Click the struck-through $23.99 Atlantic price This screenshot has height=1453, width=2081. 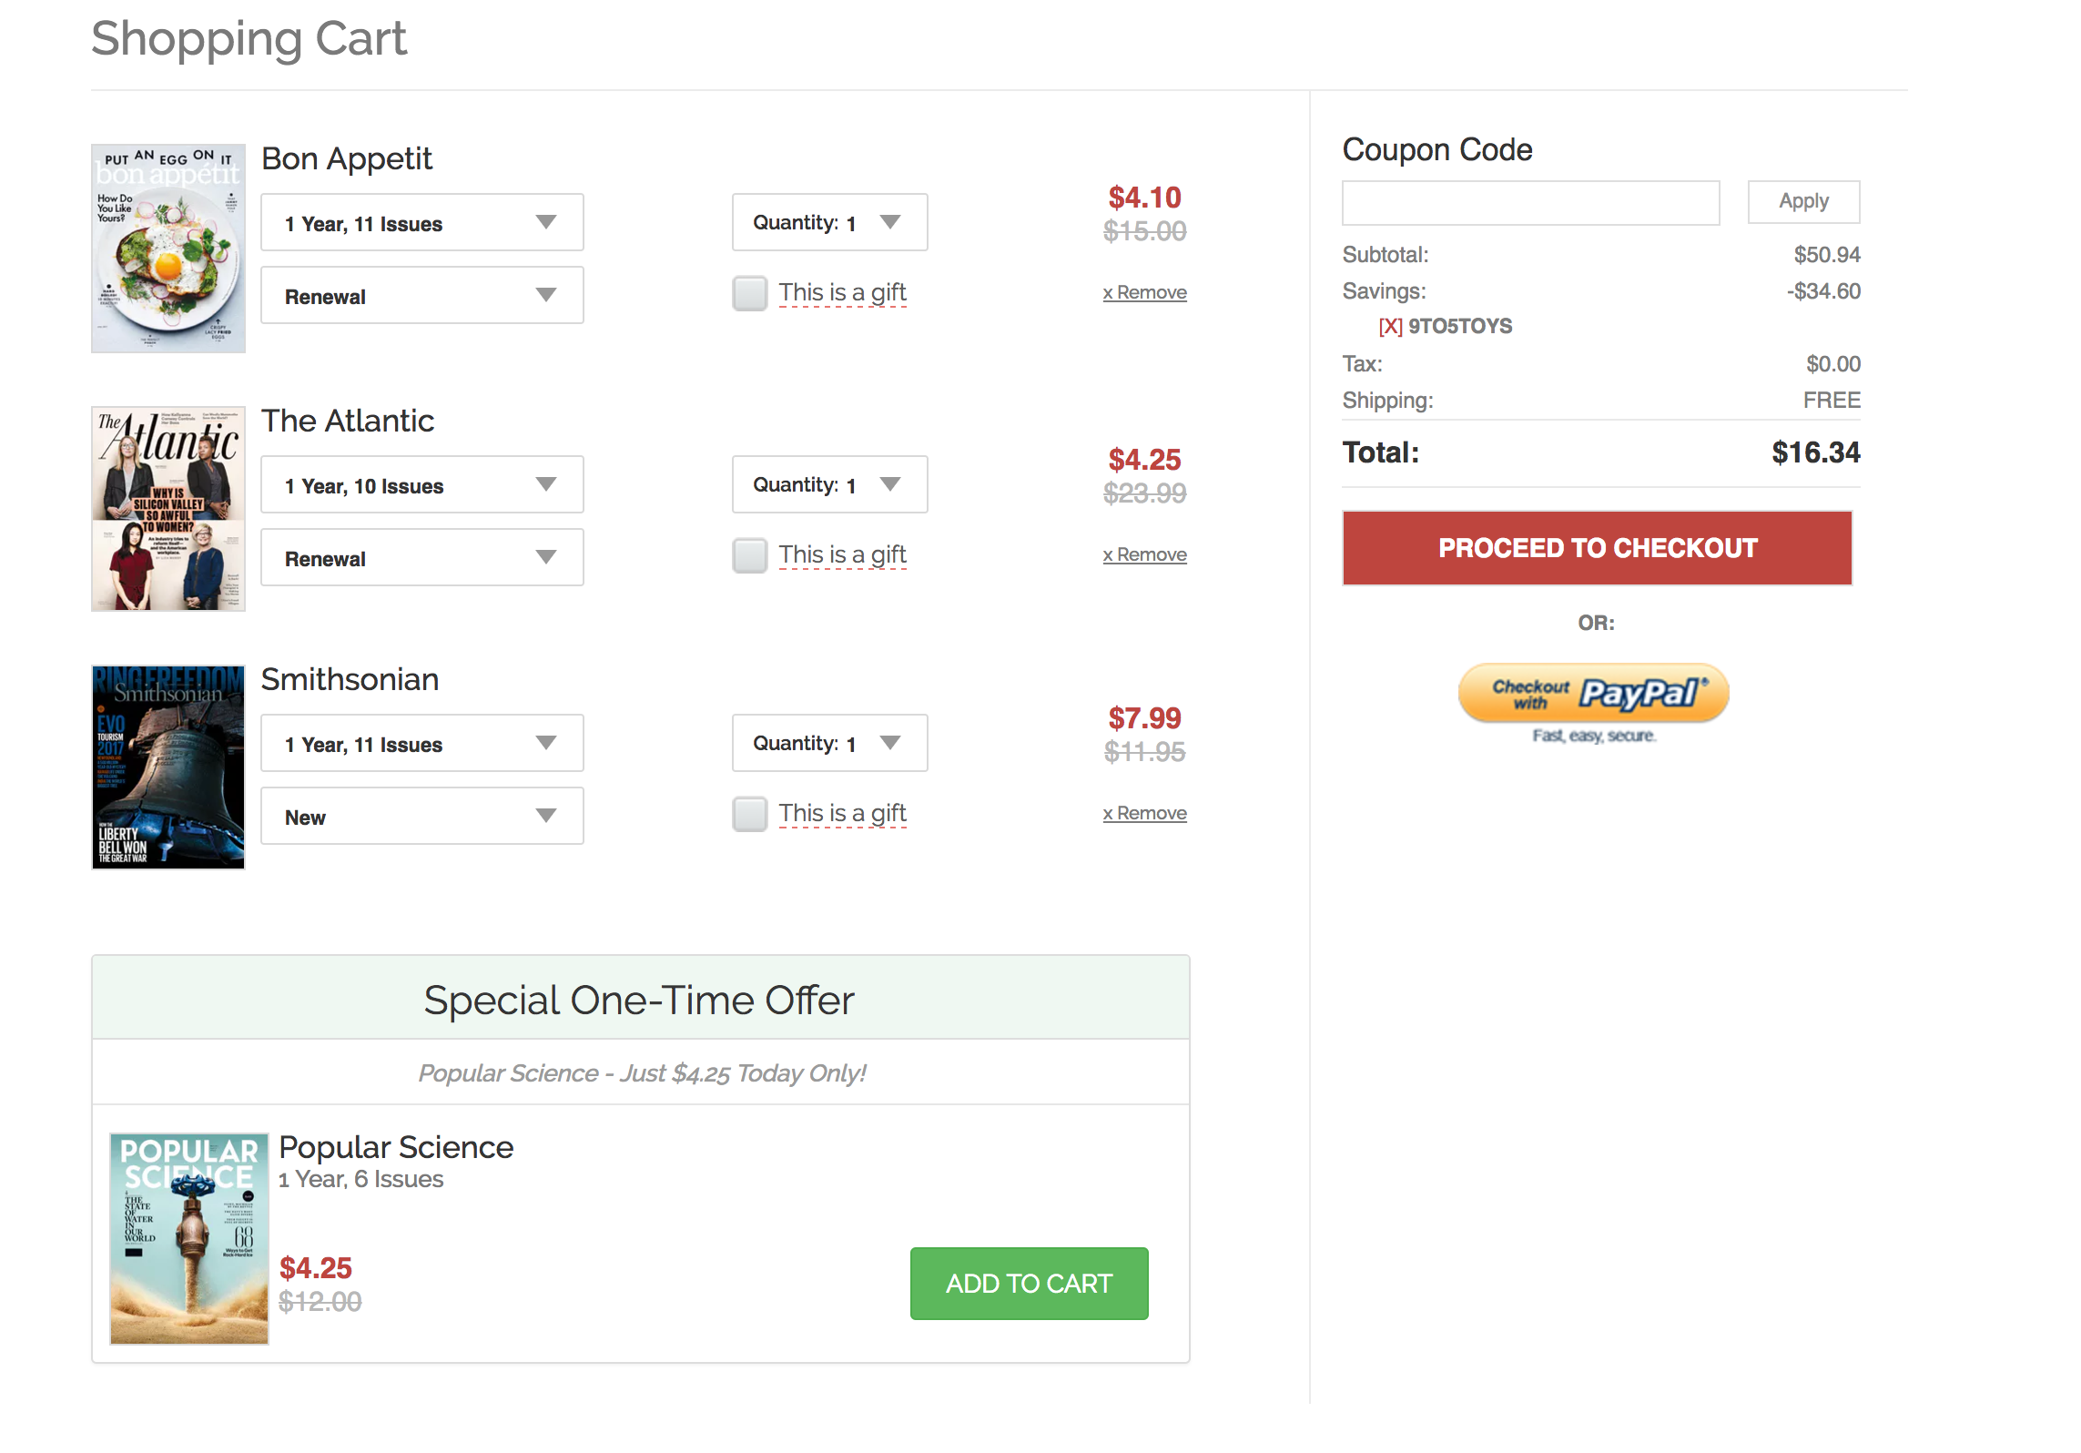pos(1144,493)
